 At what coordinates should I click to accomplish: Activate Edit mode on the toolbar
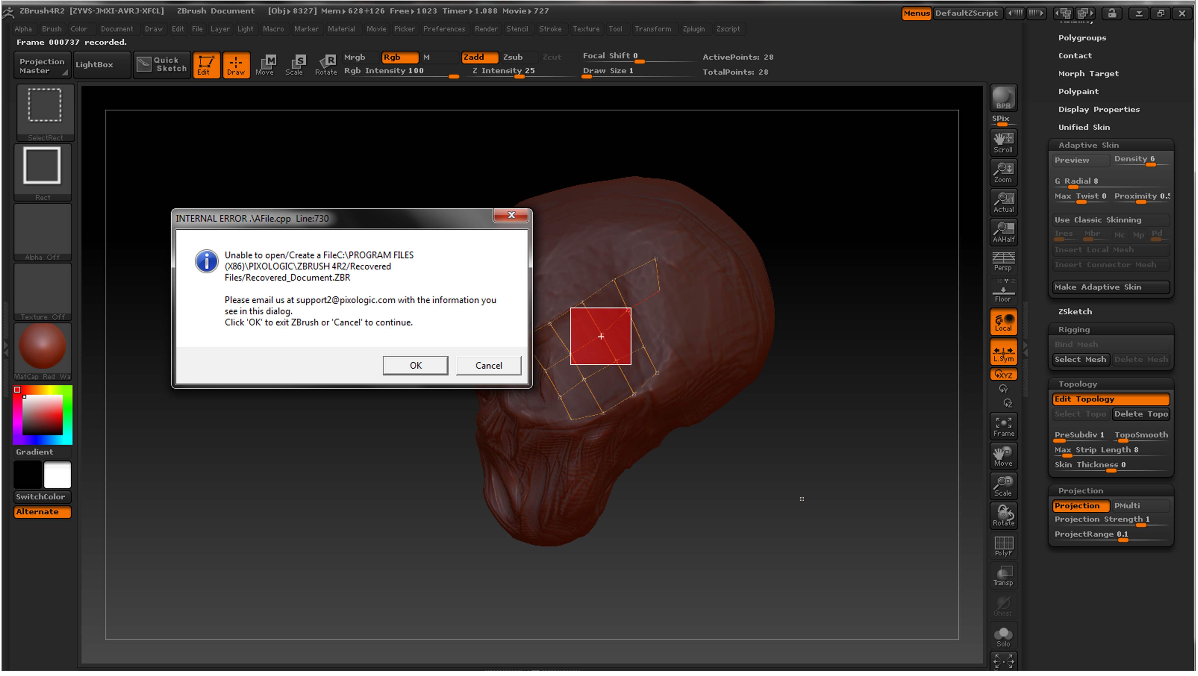pyautogui.click(x=206, y=65)
